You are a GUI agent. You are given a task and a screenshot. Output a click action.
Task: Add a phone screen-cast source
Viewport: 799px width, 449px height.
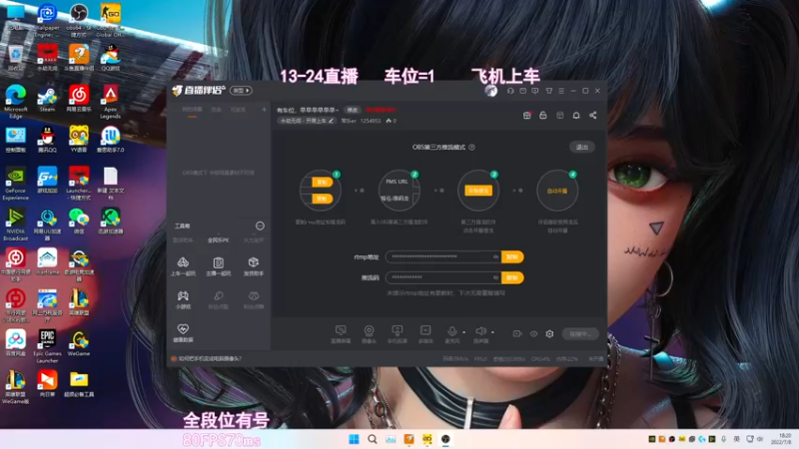[x=397, y=334]
